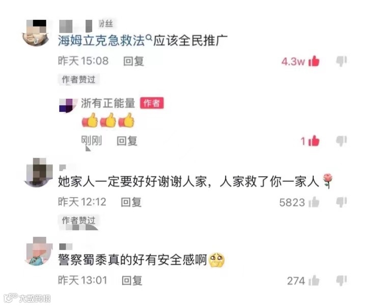Reply to the 昨天 12:12 comment

[131, 202]
